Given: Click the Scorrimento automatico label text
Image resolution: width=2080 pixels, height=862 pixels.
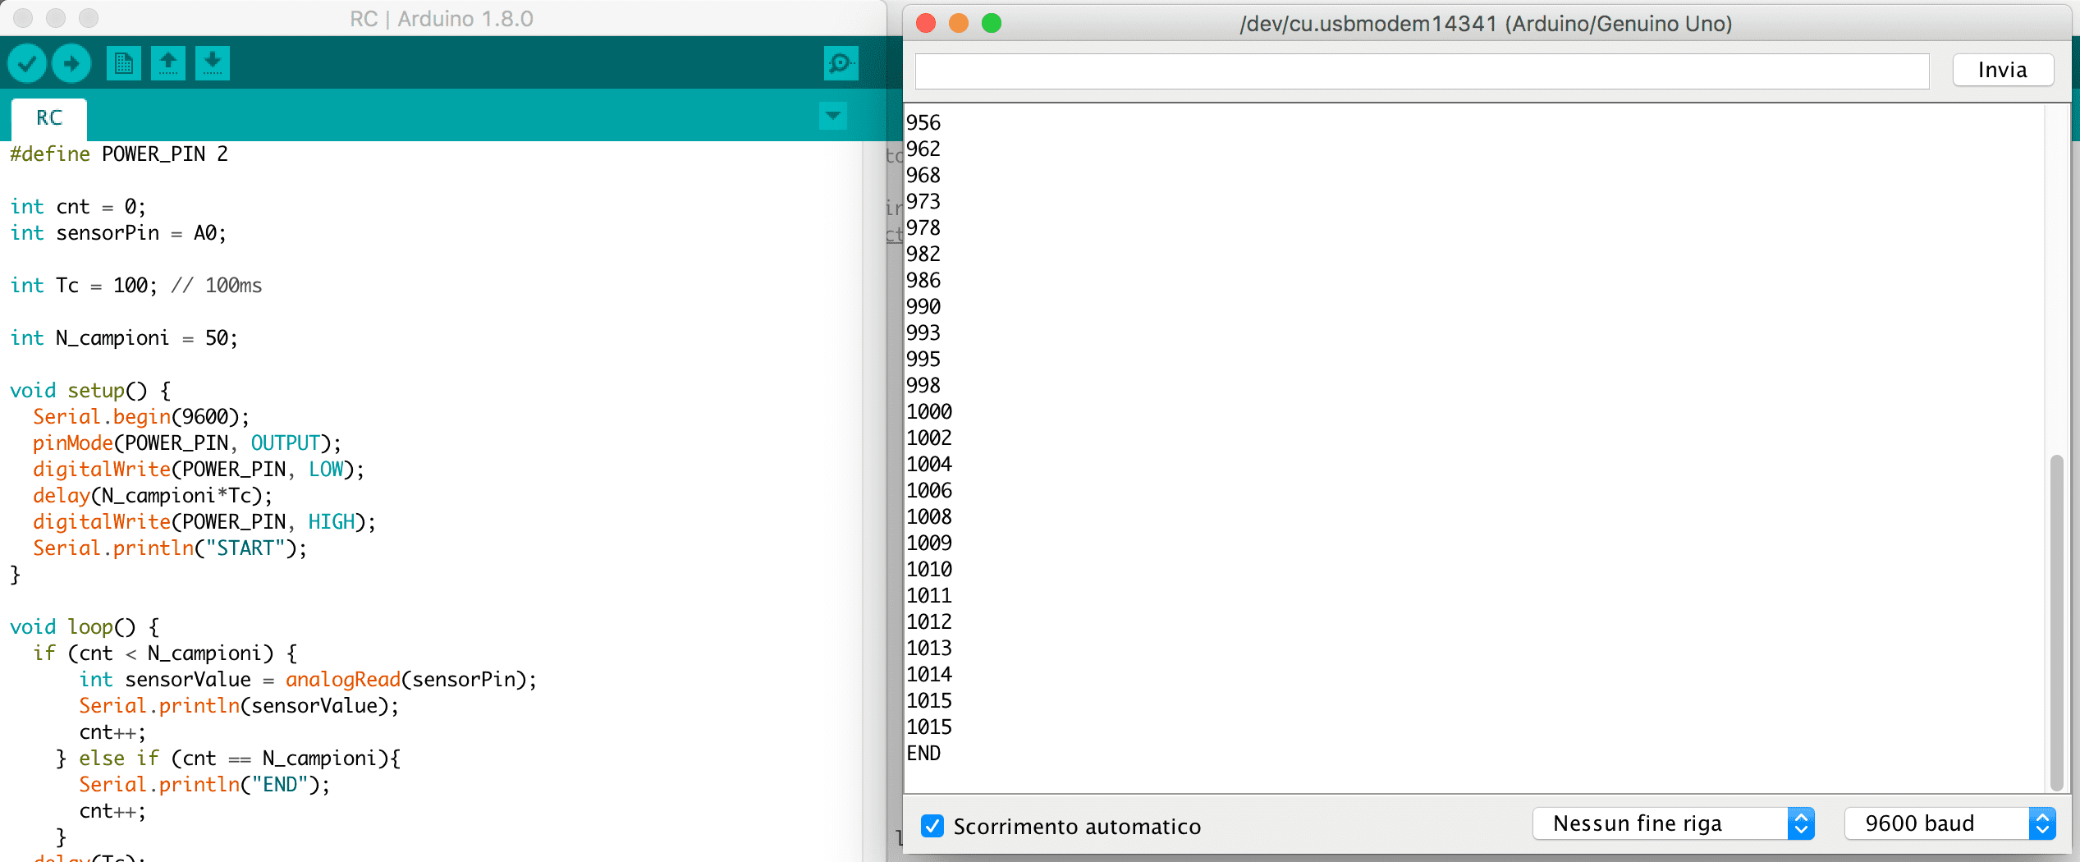Looking at the screenshot, I should pyautogui.click(x=1077, y=827).
